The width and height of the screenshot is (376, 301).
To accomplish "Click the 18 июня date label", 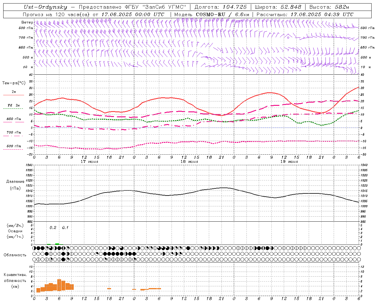I will pyautogui.click(x=189, y=162).
